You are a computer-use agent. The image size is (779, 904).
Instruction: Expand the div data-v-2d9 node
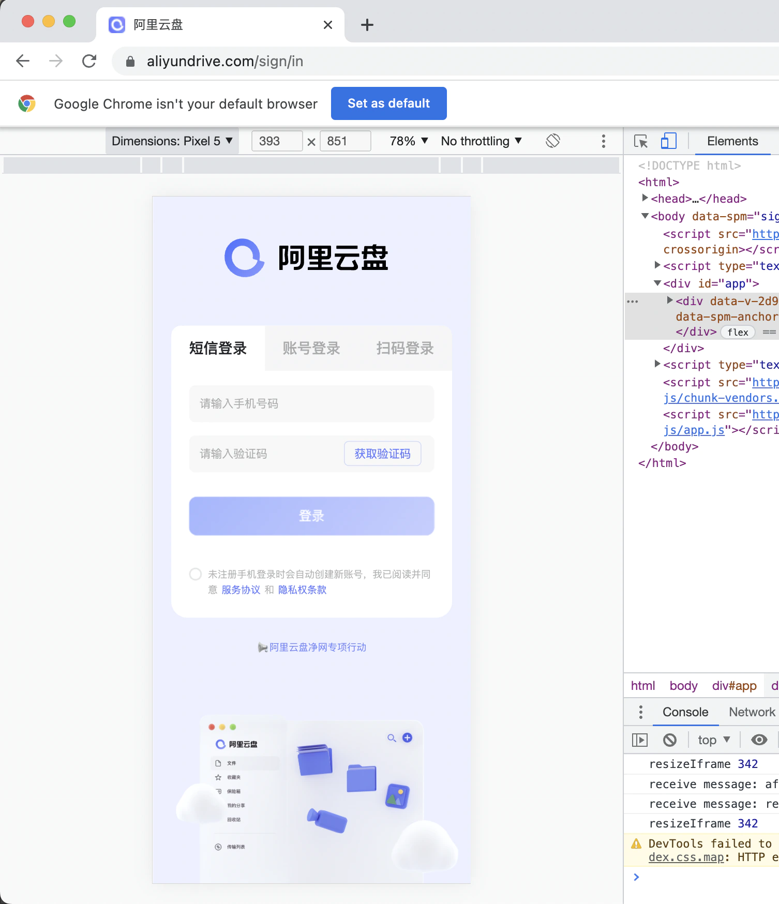click(670, 300)
